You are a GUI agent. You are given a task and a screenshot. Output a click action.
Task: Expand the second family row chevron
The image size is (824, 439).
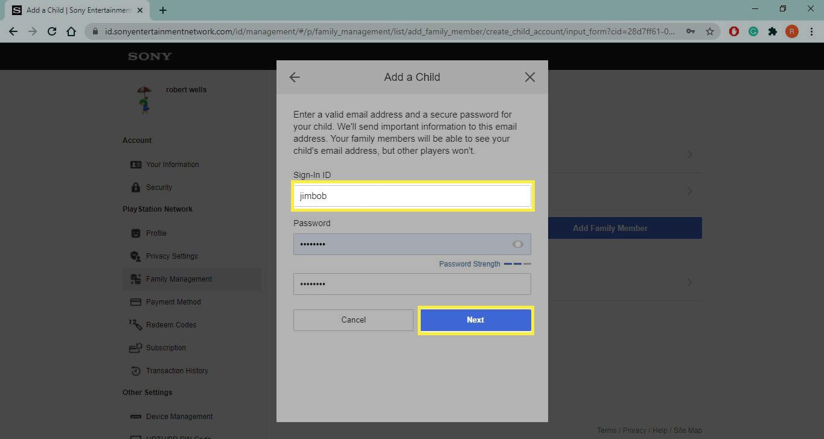coord(689,191)
